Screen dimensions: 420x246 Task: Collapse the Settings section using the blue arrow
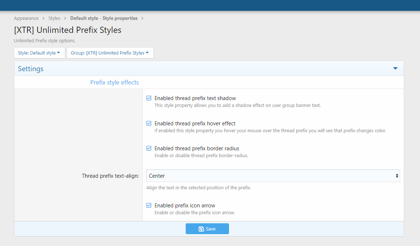coord(395,68)
